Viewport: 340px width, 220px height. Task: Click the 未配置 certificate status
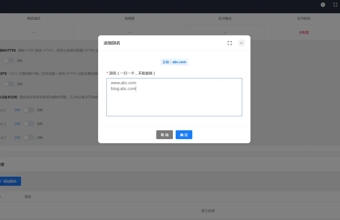303,32
